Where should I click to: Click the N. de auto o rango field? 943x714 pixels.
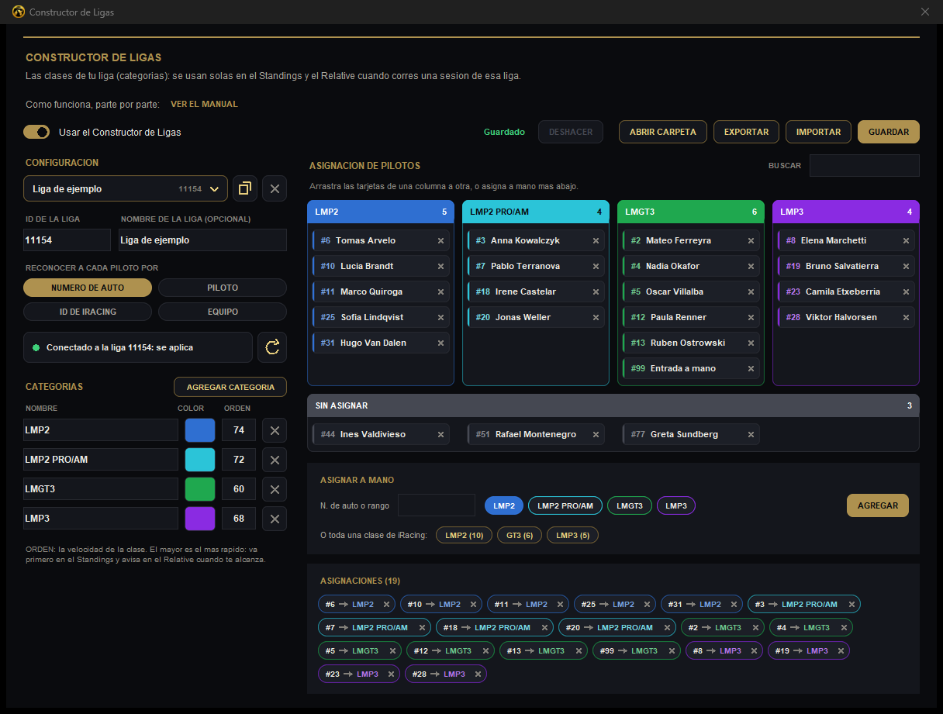point(437,505)
